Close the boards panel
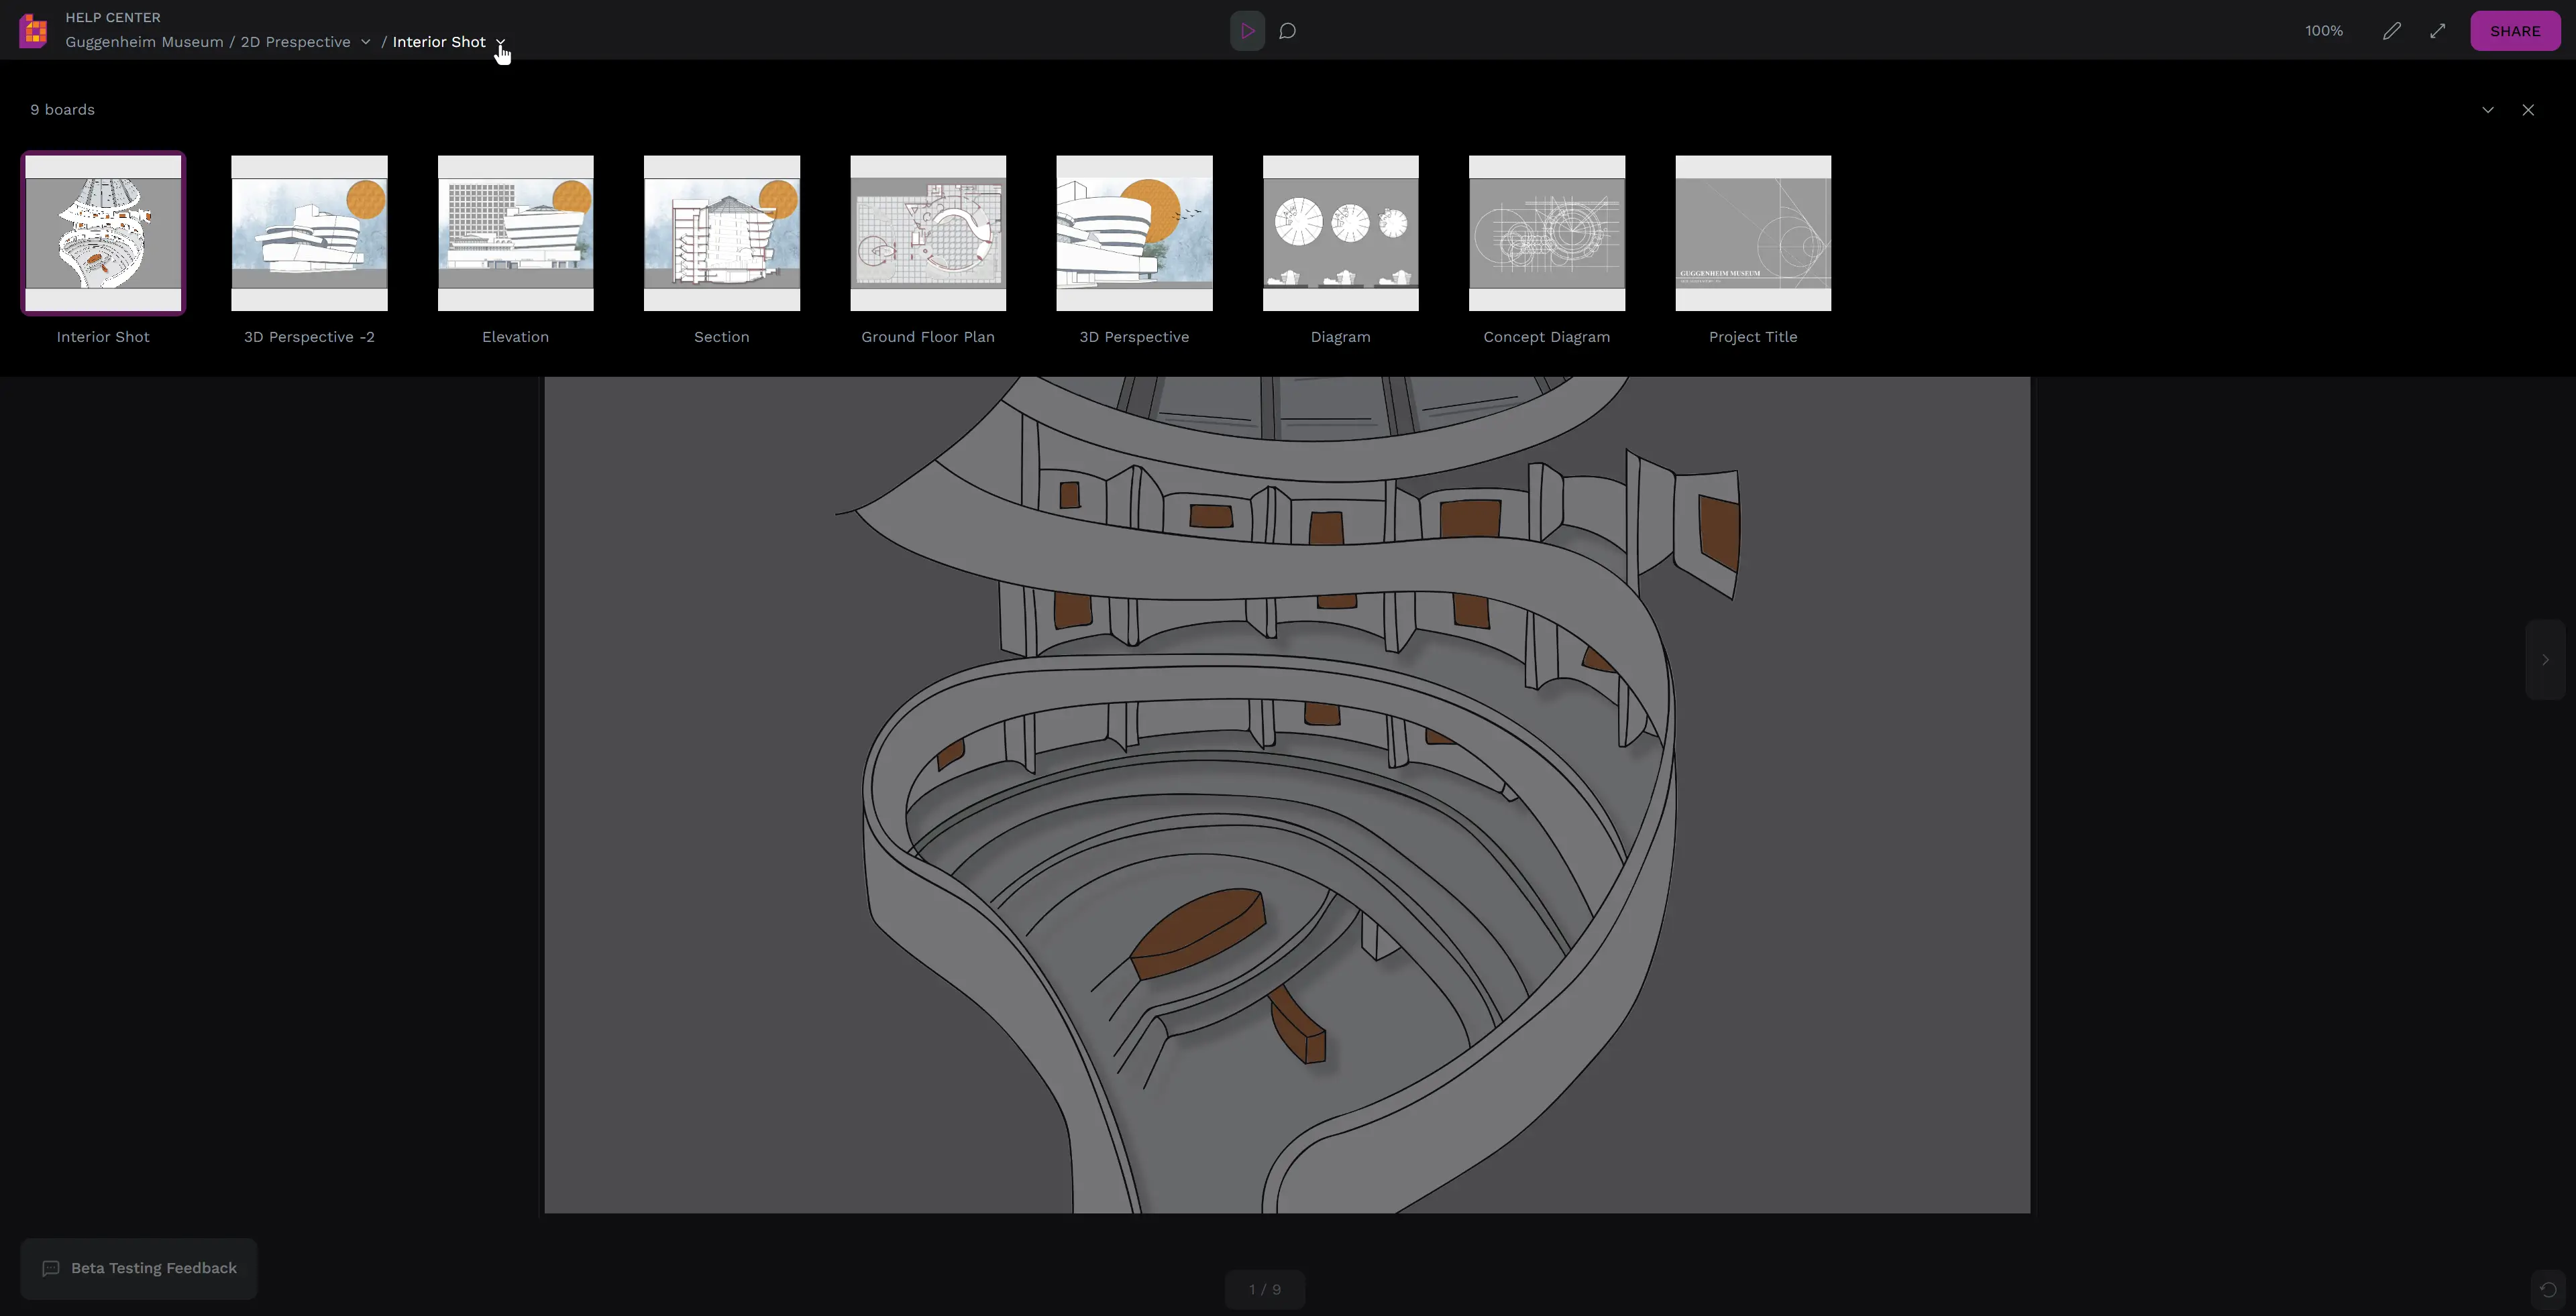Screen dimensions: 2576x1316 pos(2528,110)
